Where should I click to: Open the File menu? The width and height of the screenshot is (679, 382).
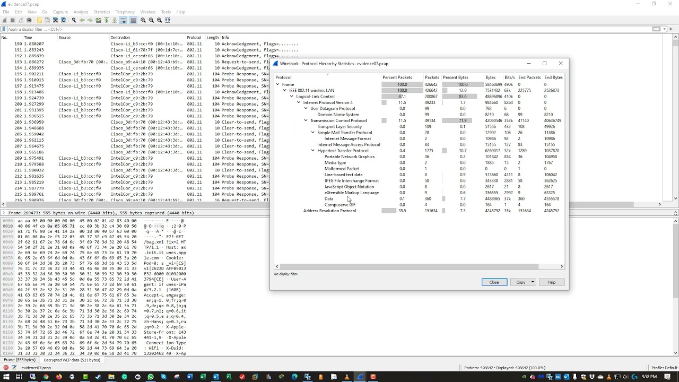[x=6, y=12]
